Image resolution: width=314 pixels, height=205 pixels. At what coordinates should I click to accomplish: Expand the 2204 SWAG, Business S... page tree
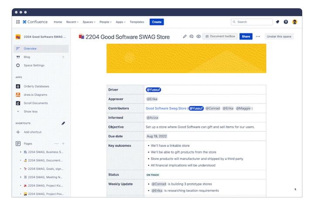pyautogui.click(x=20, y=152)
